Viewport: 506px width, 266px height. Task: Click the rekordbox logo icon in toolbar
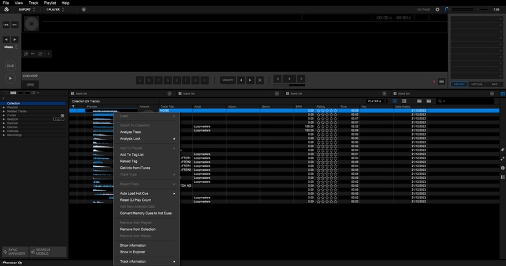pyautogui.click(x=6, y=10)
